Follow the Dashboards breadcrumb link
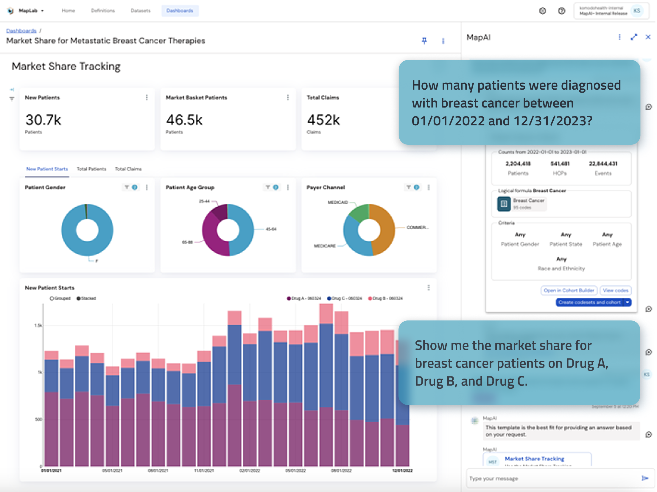The height and width of the screenshot is (492, 657). point(21,31)
